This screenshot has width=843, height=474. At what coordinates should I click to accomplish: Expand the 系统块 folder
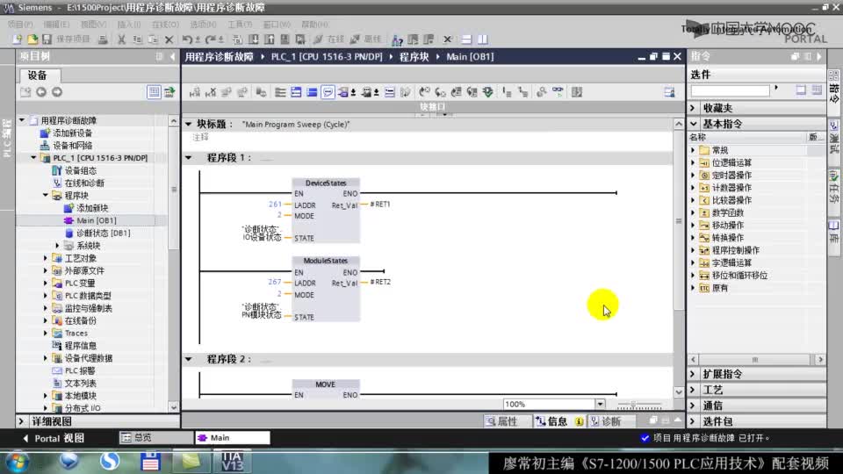pos(58,246)
